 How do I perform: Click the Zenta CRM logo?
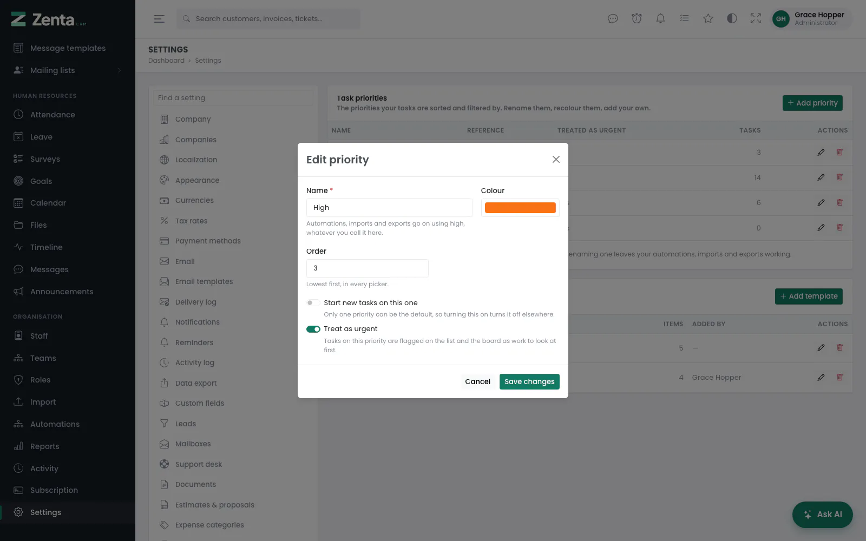pos(49,19)
